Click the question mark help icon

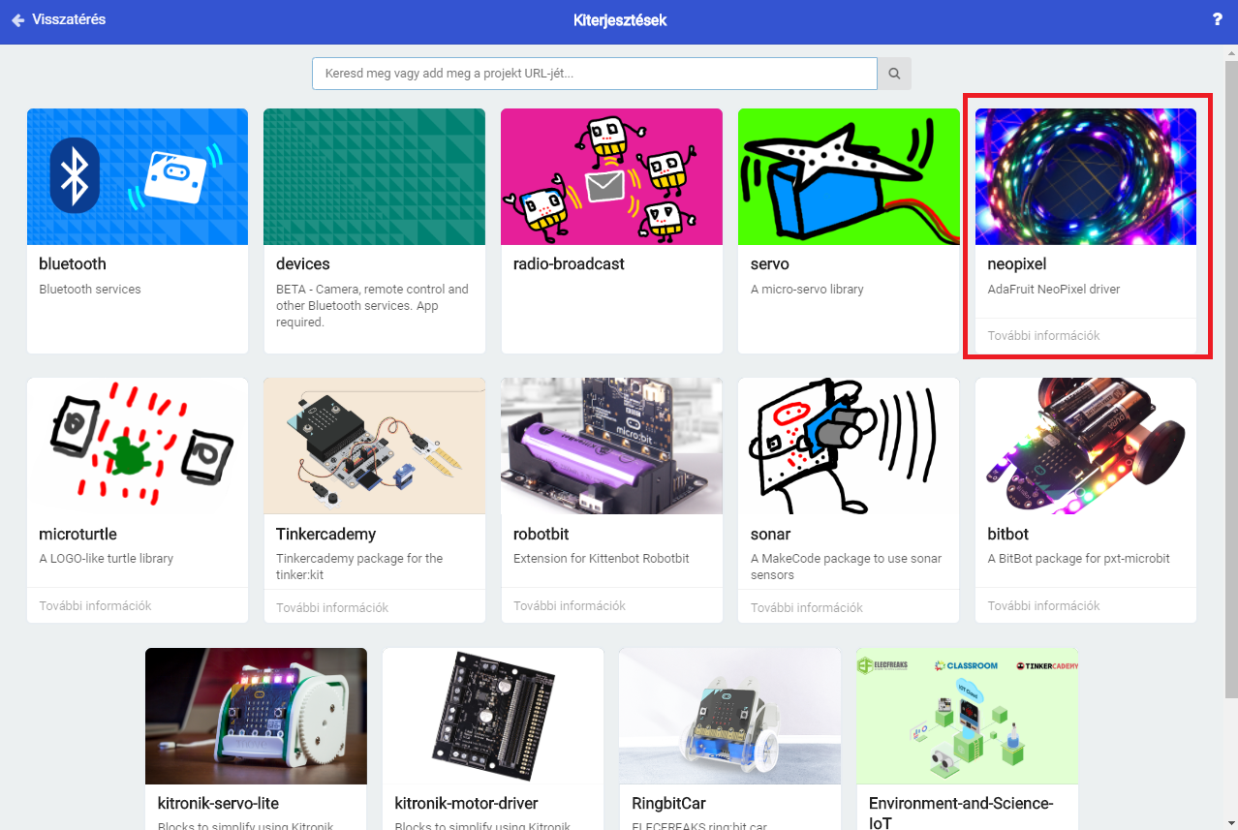pos(1217,19)
